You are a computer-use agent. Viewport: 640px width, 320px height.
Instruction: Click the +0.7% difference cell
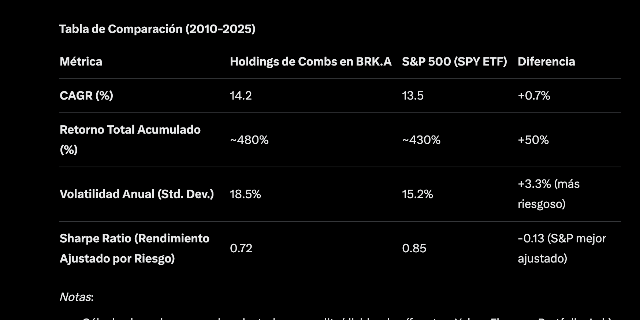(534, 96)
